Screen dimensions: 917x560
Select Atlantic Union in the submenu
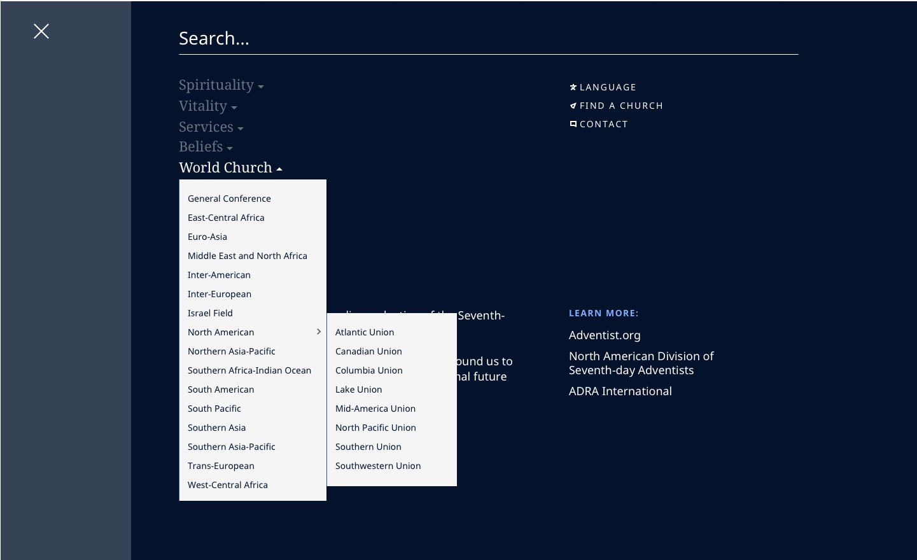[365, 332]
